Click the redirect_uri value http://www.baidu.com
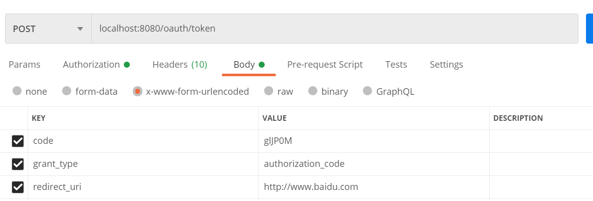 tap(311, 187)
